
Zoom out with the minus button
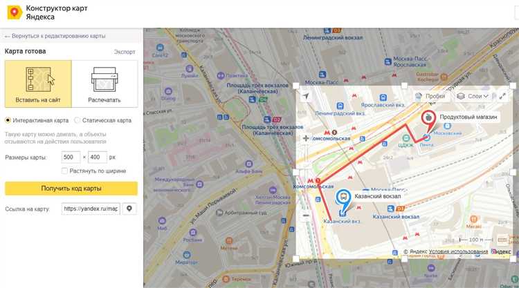tap(306, 215)
